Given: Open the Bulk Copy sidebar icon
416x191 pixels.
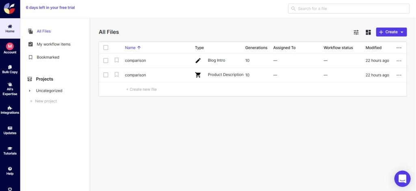Looking at the screenshot, I should pos(10,69).
